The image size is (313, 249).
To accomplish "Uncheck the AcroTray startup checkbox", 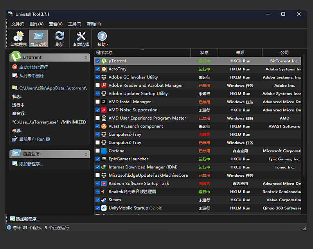I will (98, 69).
